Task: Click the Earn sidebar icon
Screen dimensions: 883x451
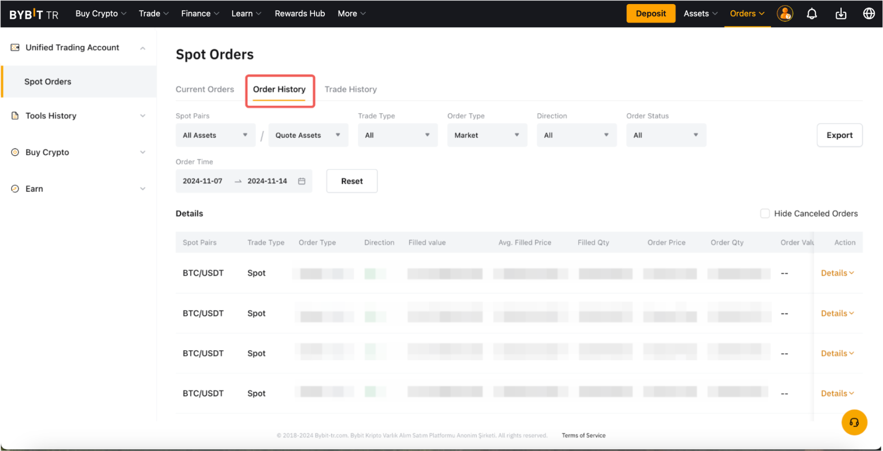Action: 15,189
